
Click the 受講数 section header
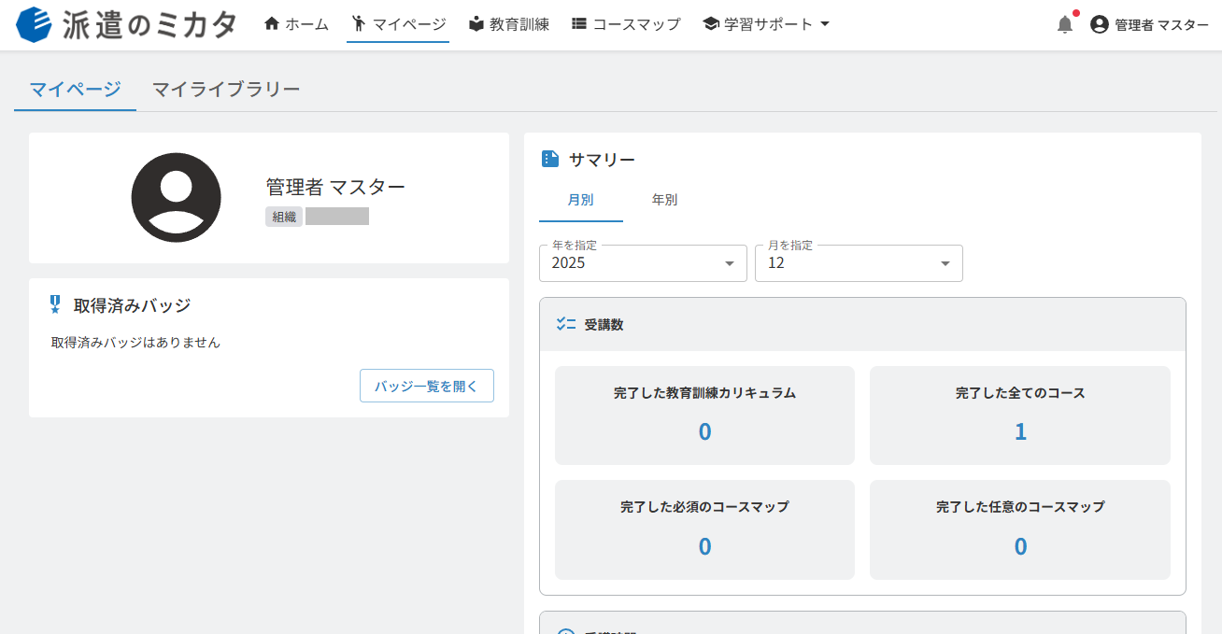point(862,325)
